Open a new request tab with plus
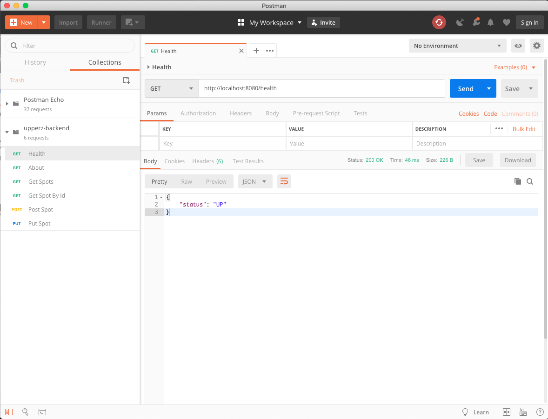Viewport: 548px width, 419px height. (256, 51)
